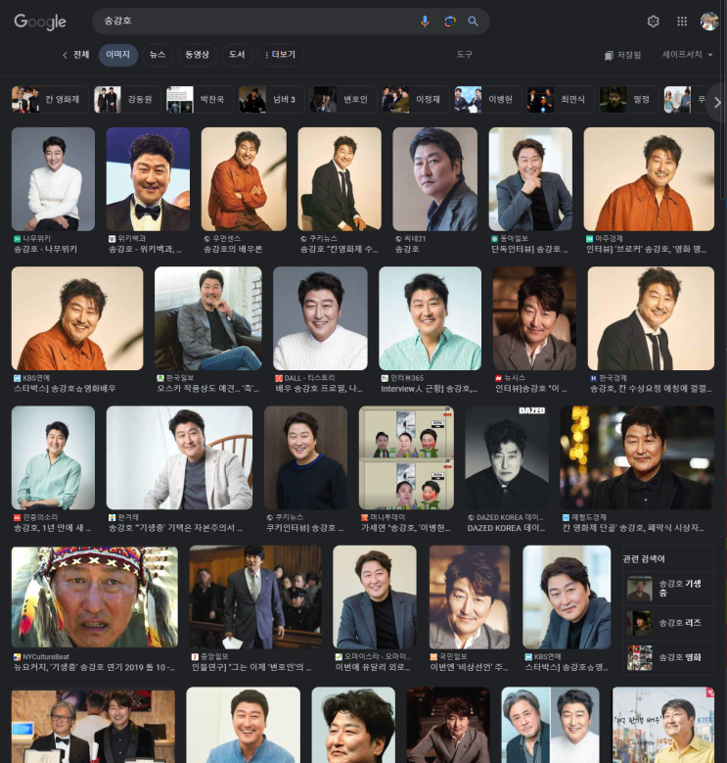Image resolution: width=727 pixels, height=763 pixels.
Task: Click the 뉴욕커지 NYCultureBeat caption link
Action: tap(95, 667)
